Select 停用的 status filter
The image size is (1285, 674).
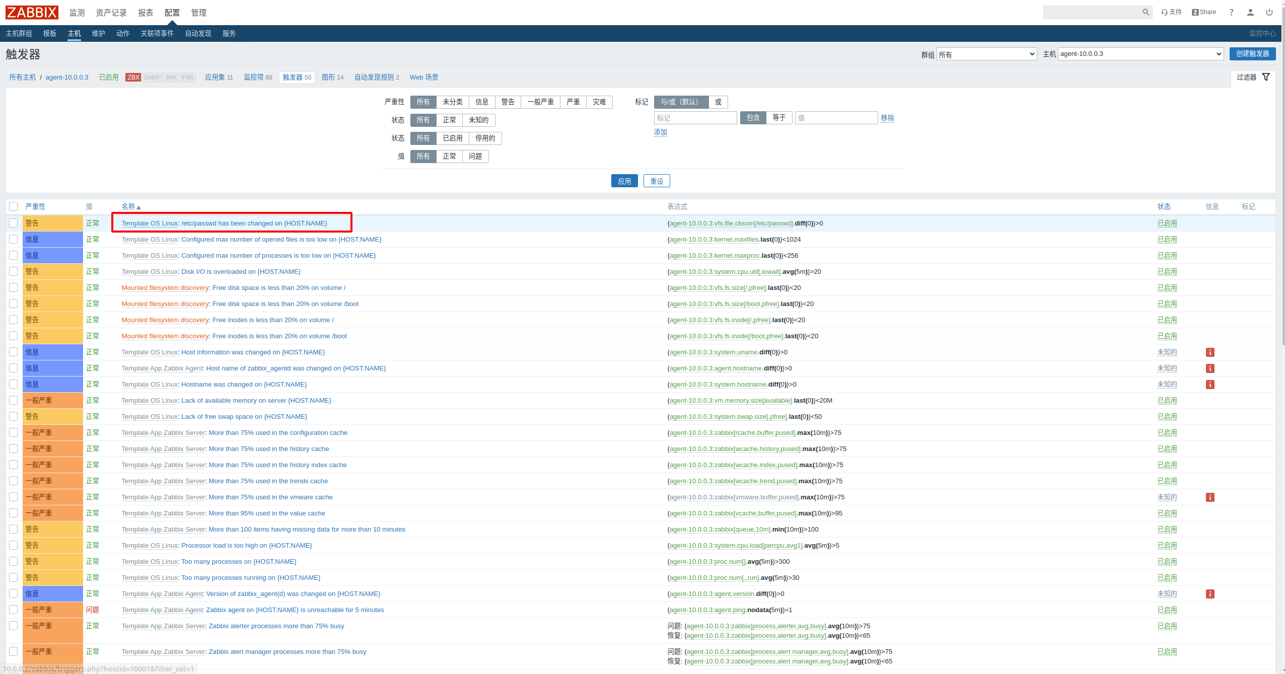[485, 138]
